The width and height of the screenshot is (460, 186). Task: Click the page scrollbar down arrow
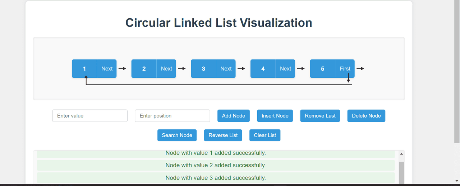click(x=457, y=181)
